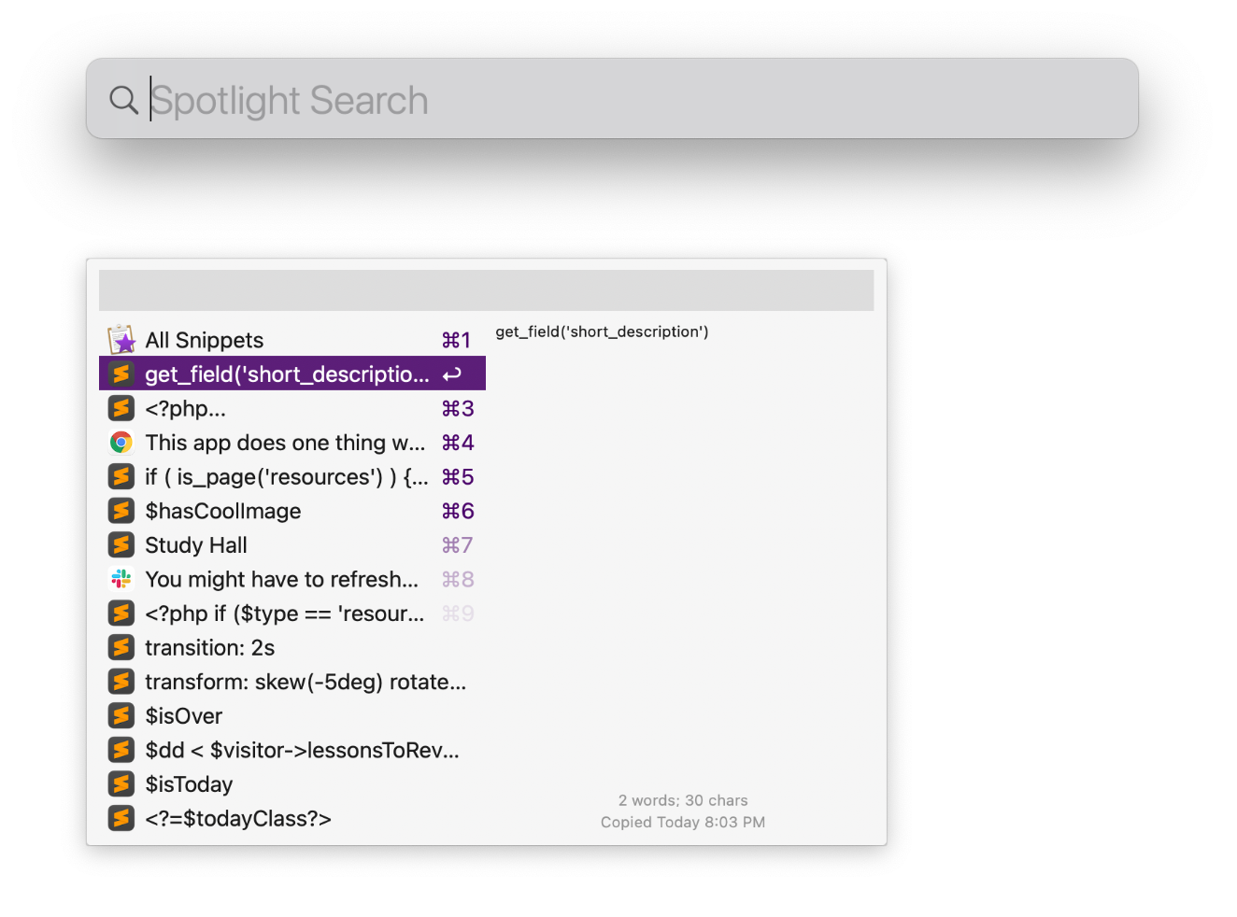
Task: Click the ⌘7 shortcut label
Action: (x=458, y=544)
